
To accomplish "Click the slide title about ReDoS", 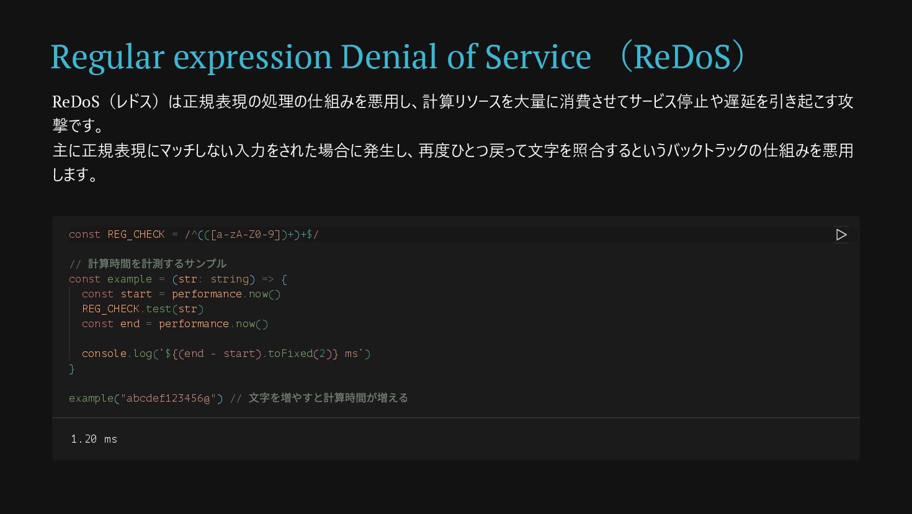I will click(x=397, y=56).
